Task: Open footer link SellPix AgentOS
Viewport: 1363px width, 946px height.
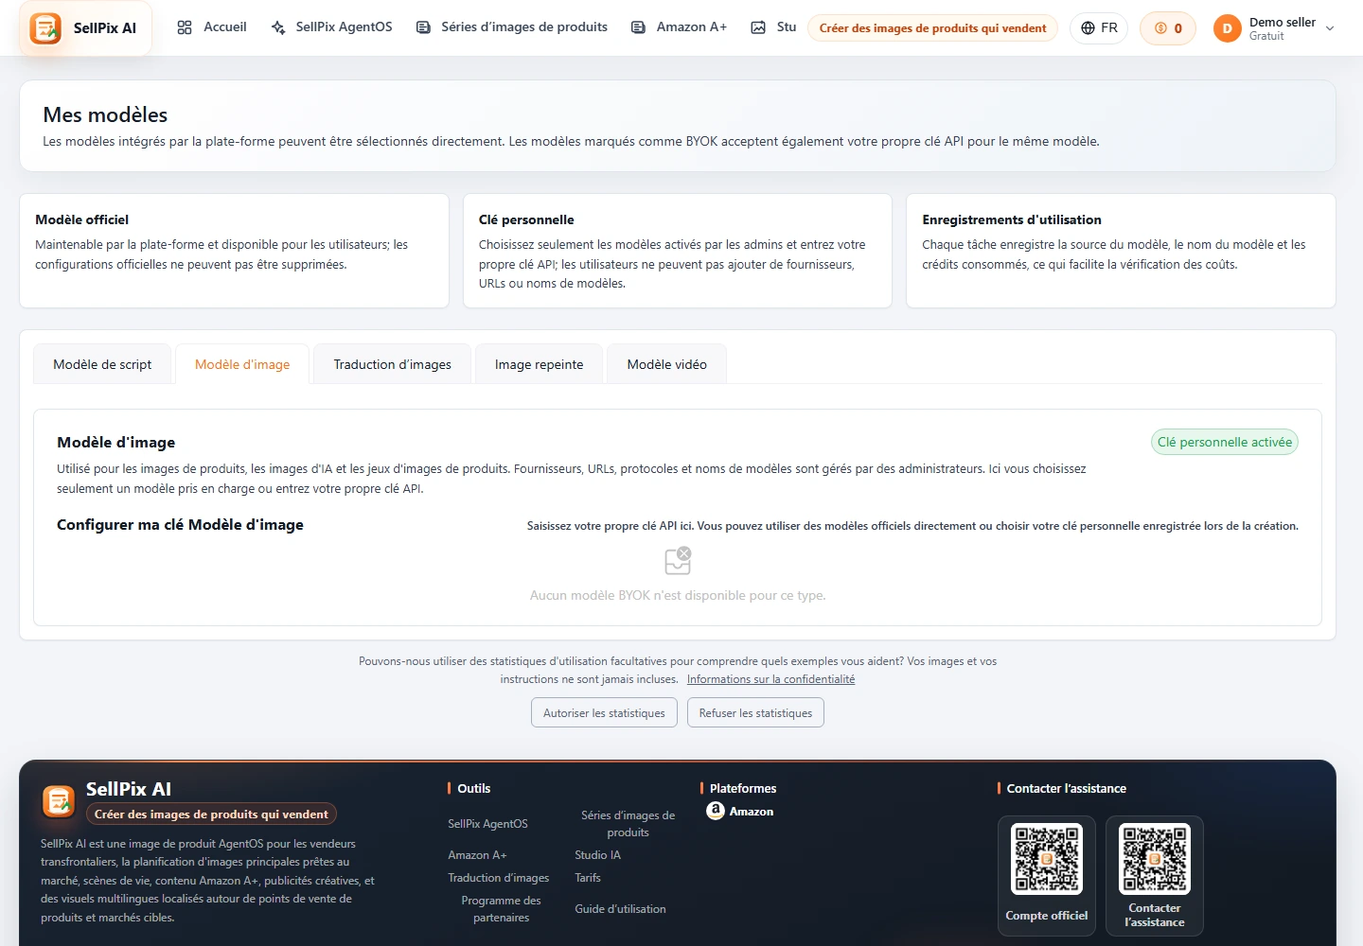Action: pos(487,824)
